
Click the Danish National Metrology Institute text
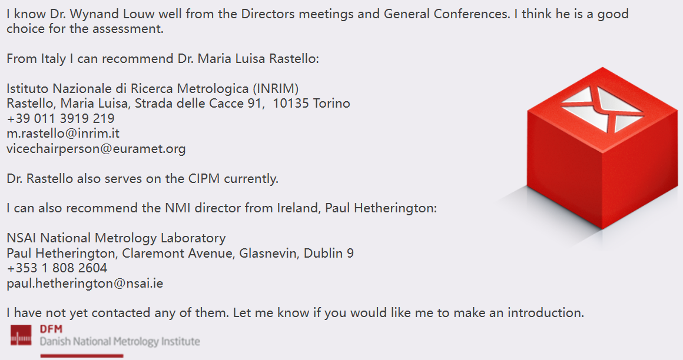[x=120, y=341]
